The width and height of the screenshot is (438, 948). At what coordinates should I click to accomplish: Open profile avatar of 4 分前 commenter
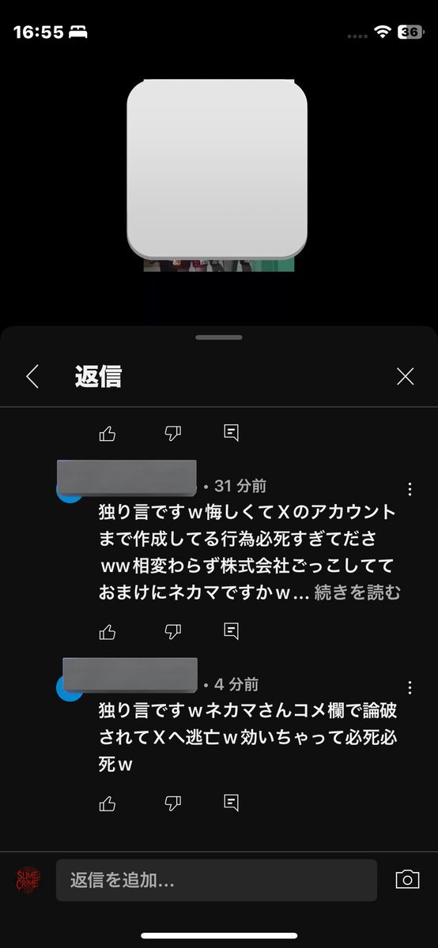(70, 688)
